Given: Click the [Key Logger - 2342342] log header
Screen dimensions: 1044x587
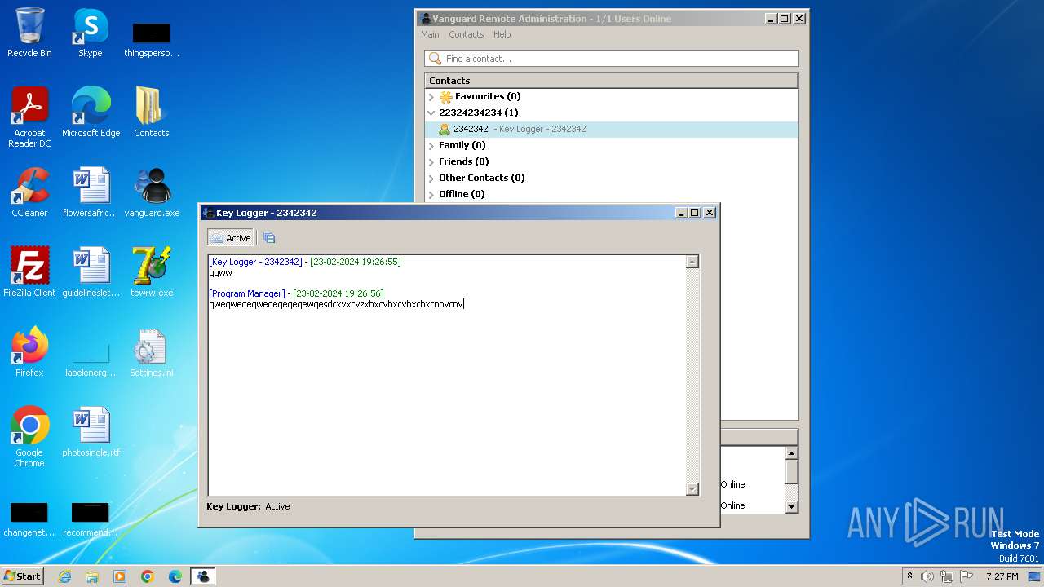Looking at the screenshot, I should click(255, 262).
